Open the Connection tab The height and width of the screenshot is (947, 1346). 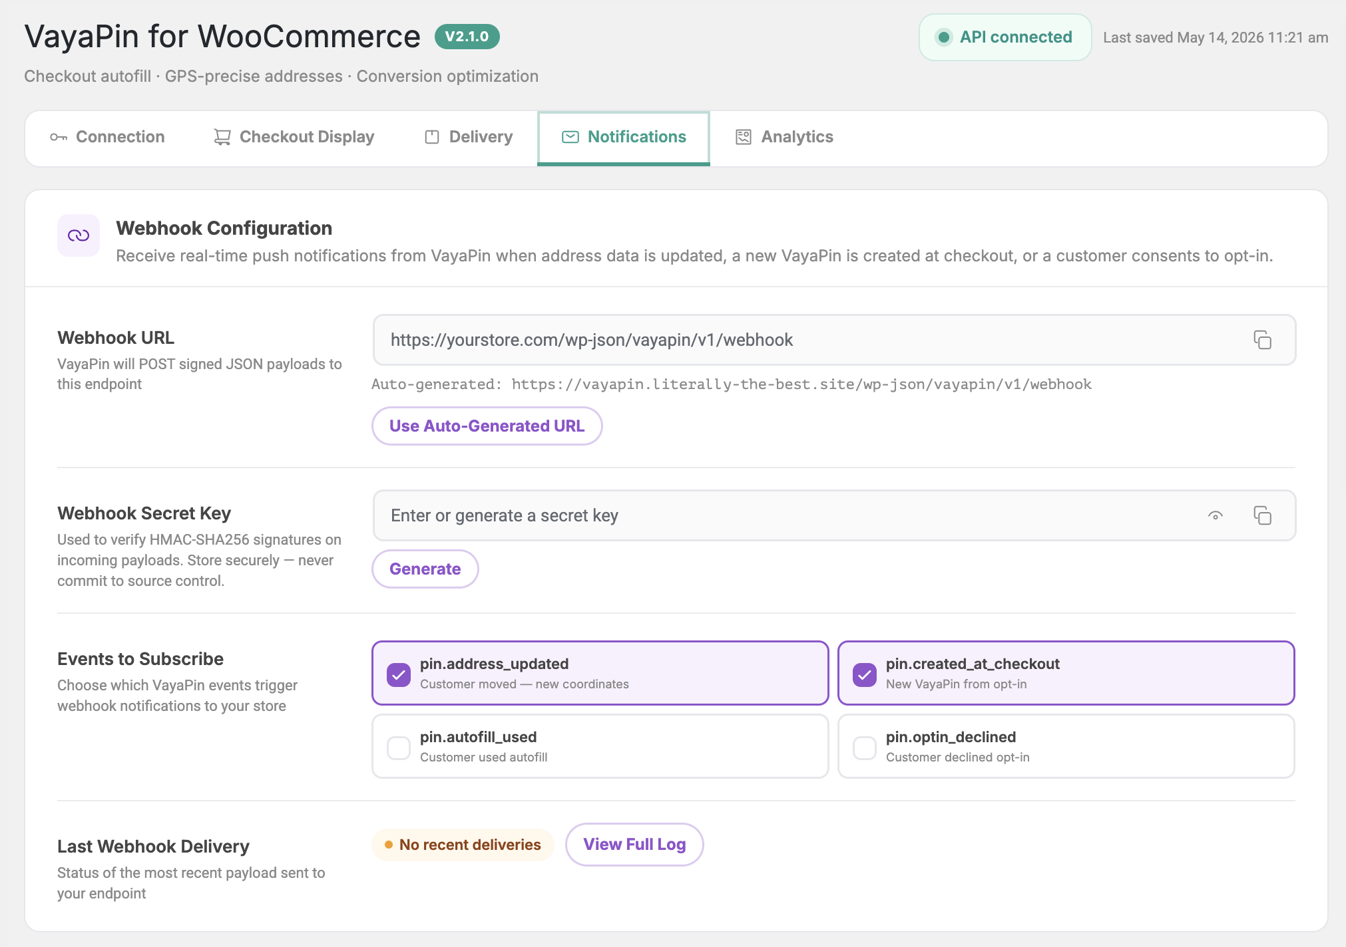pos(107,137)
